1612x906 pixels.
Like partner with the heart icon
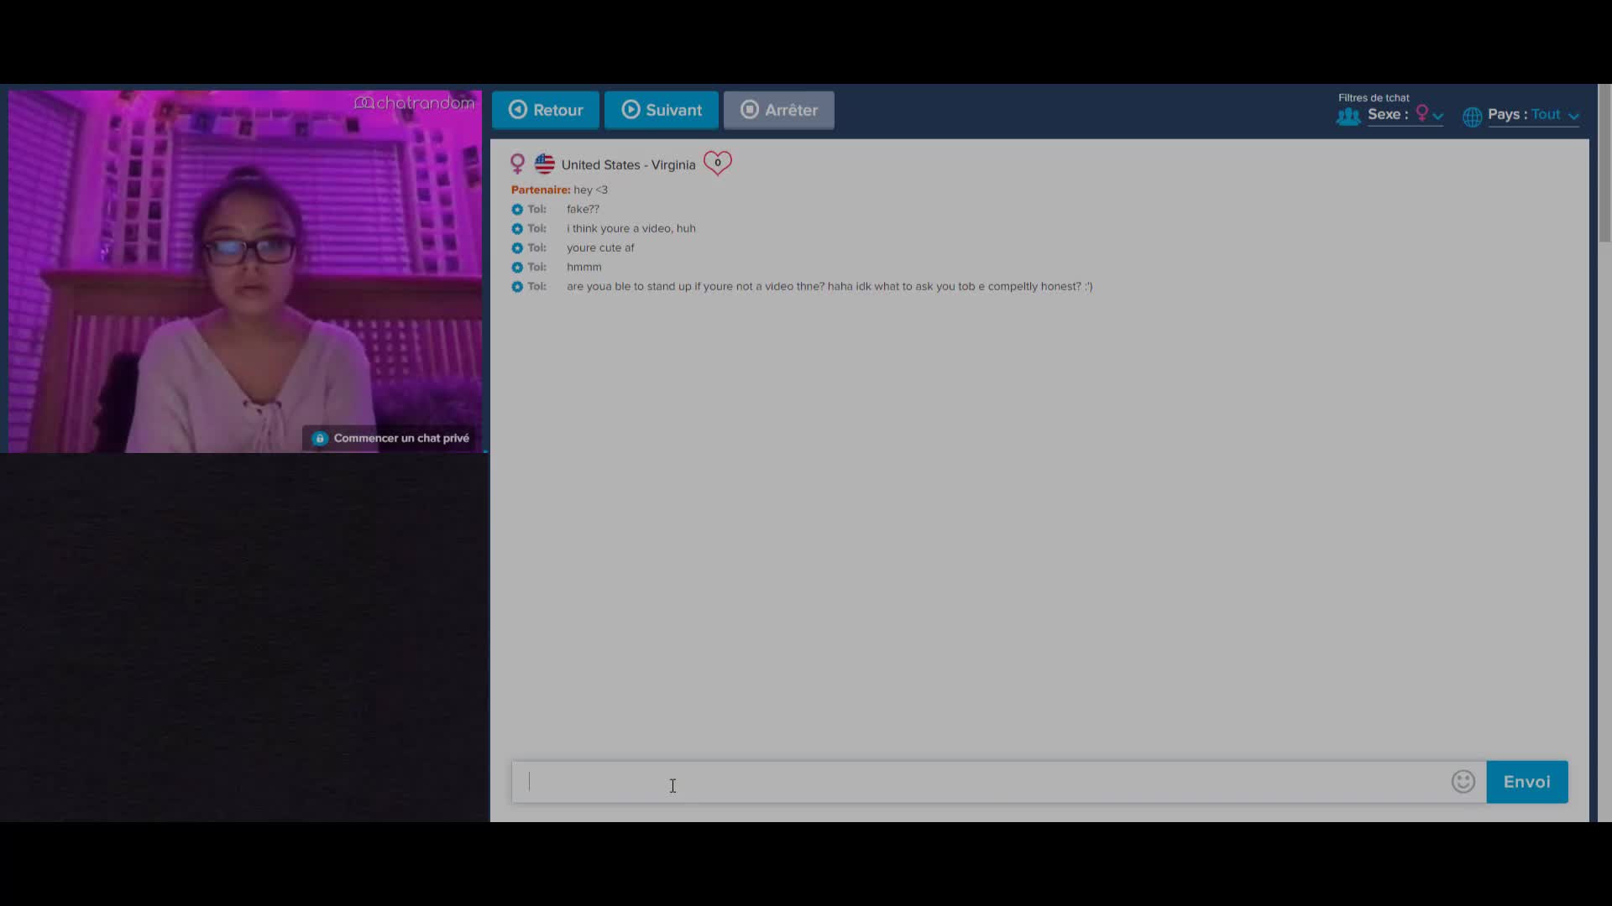718,163
